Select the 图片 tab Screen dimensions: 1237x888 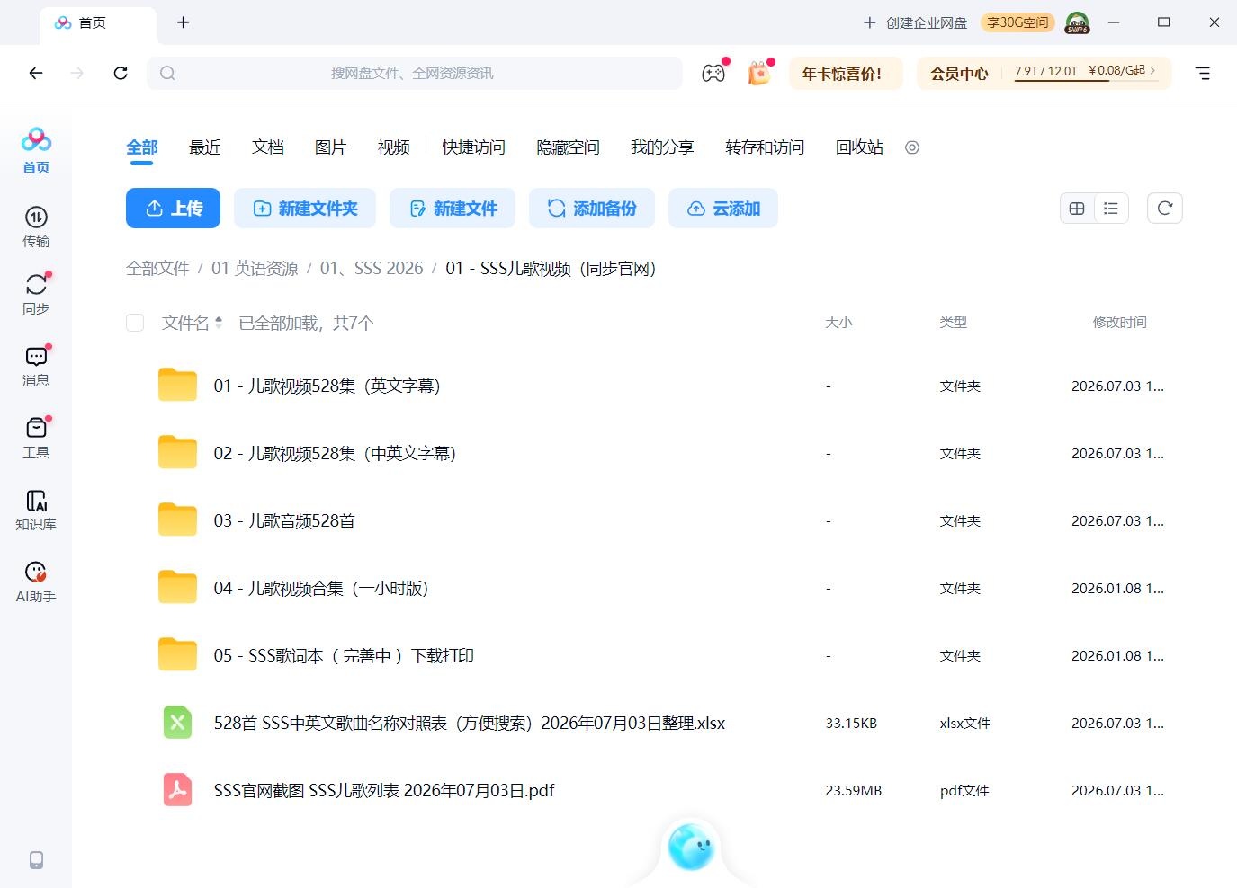click(331, 147)
